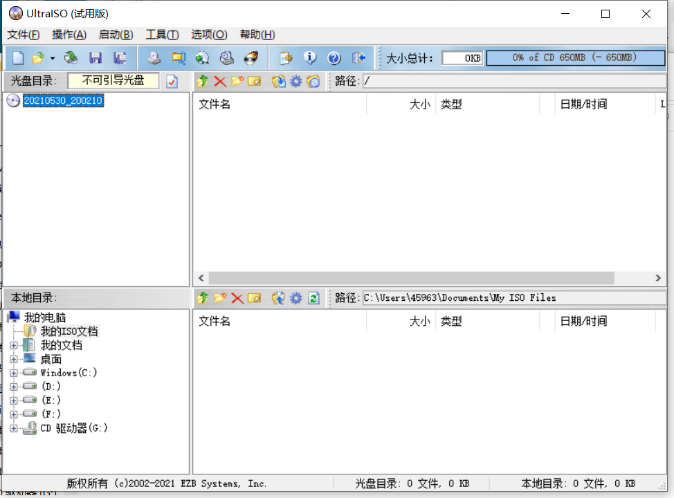
Task: Click the Add to disc icon in local toolbar
Action: [x=279, y=298]
